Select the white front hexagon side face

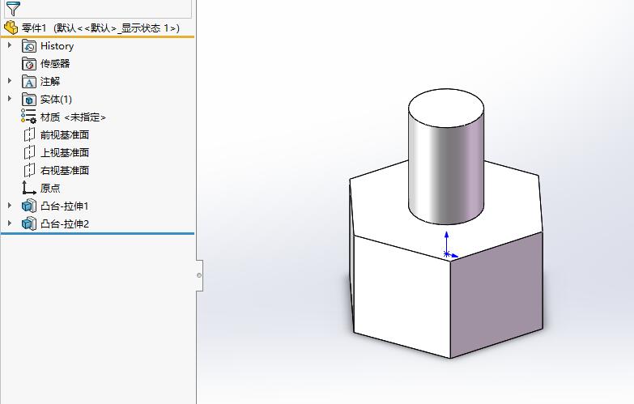[x=402, y=296]
